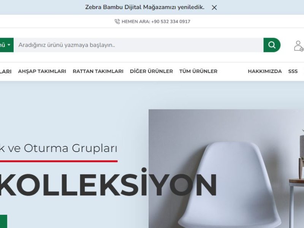This screenshot has width=304, height=228.
Task: Focus the product search input field
Action: pyautogui.click(x=138, y=45)
